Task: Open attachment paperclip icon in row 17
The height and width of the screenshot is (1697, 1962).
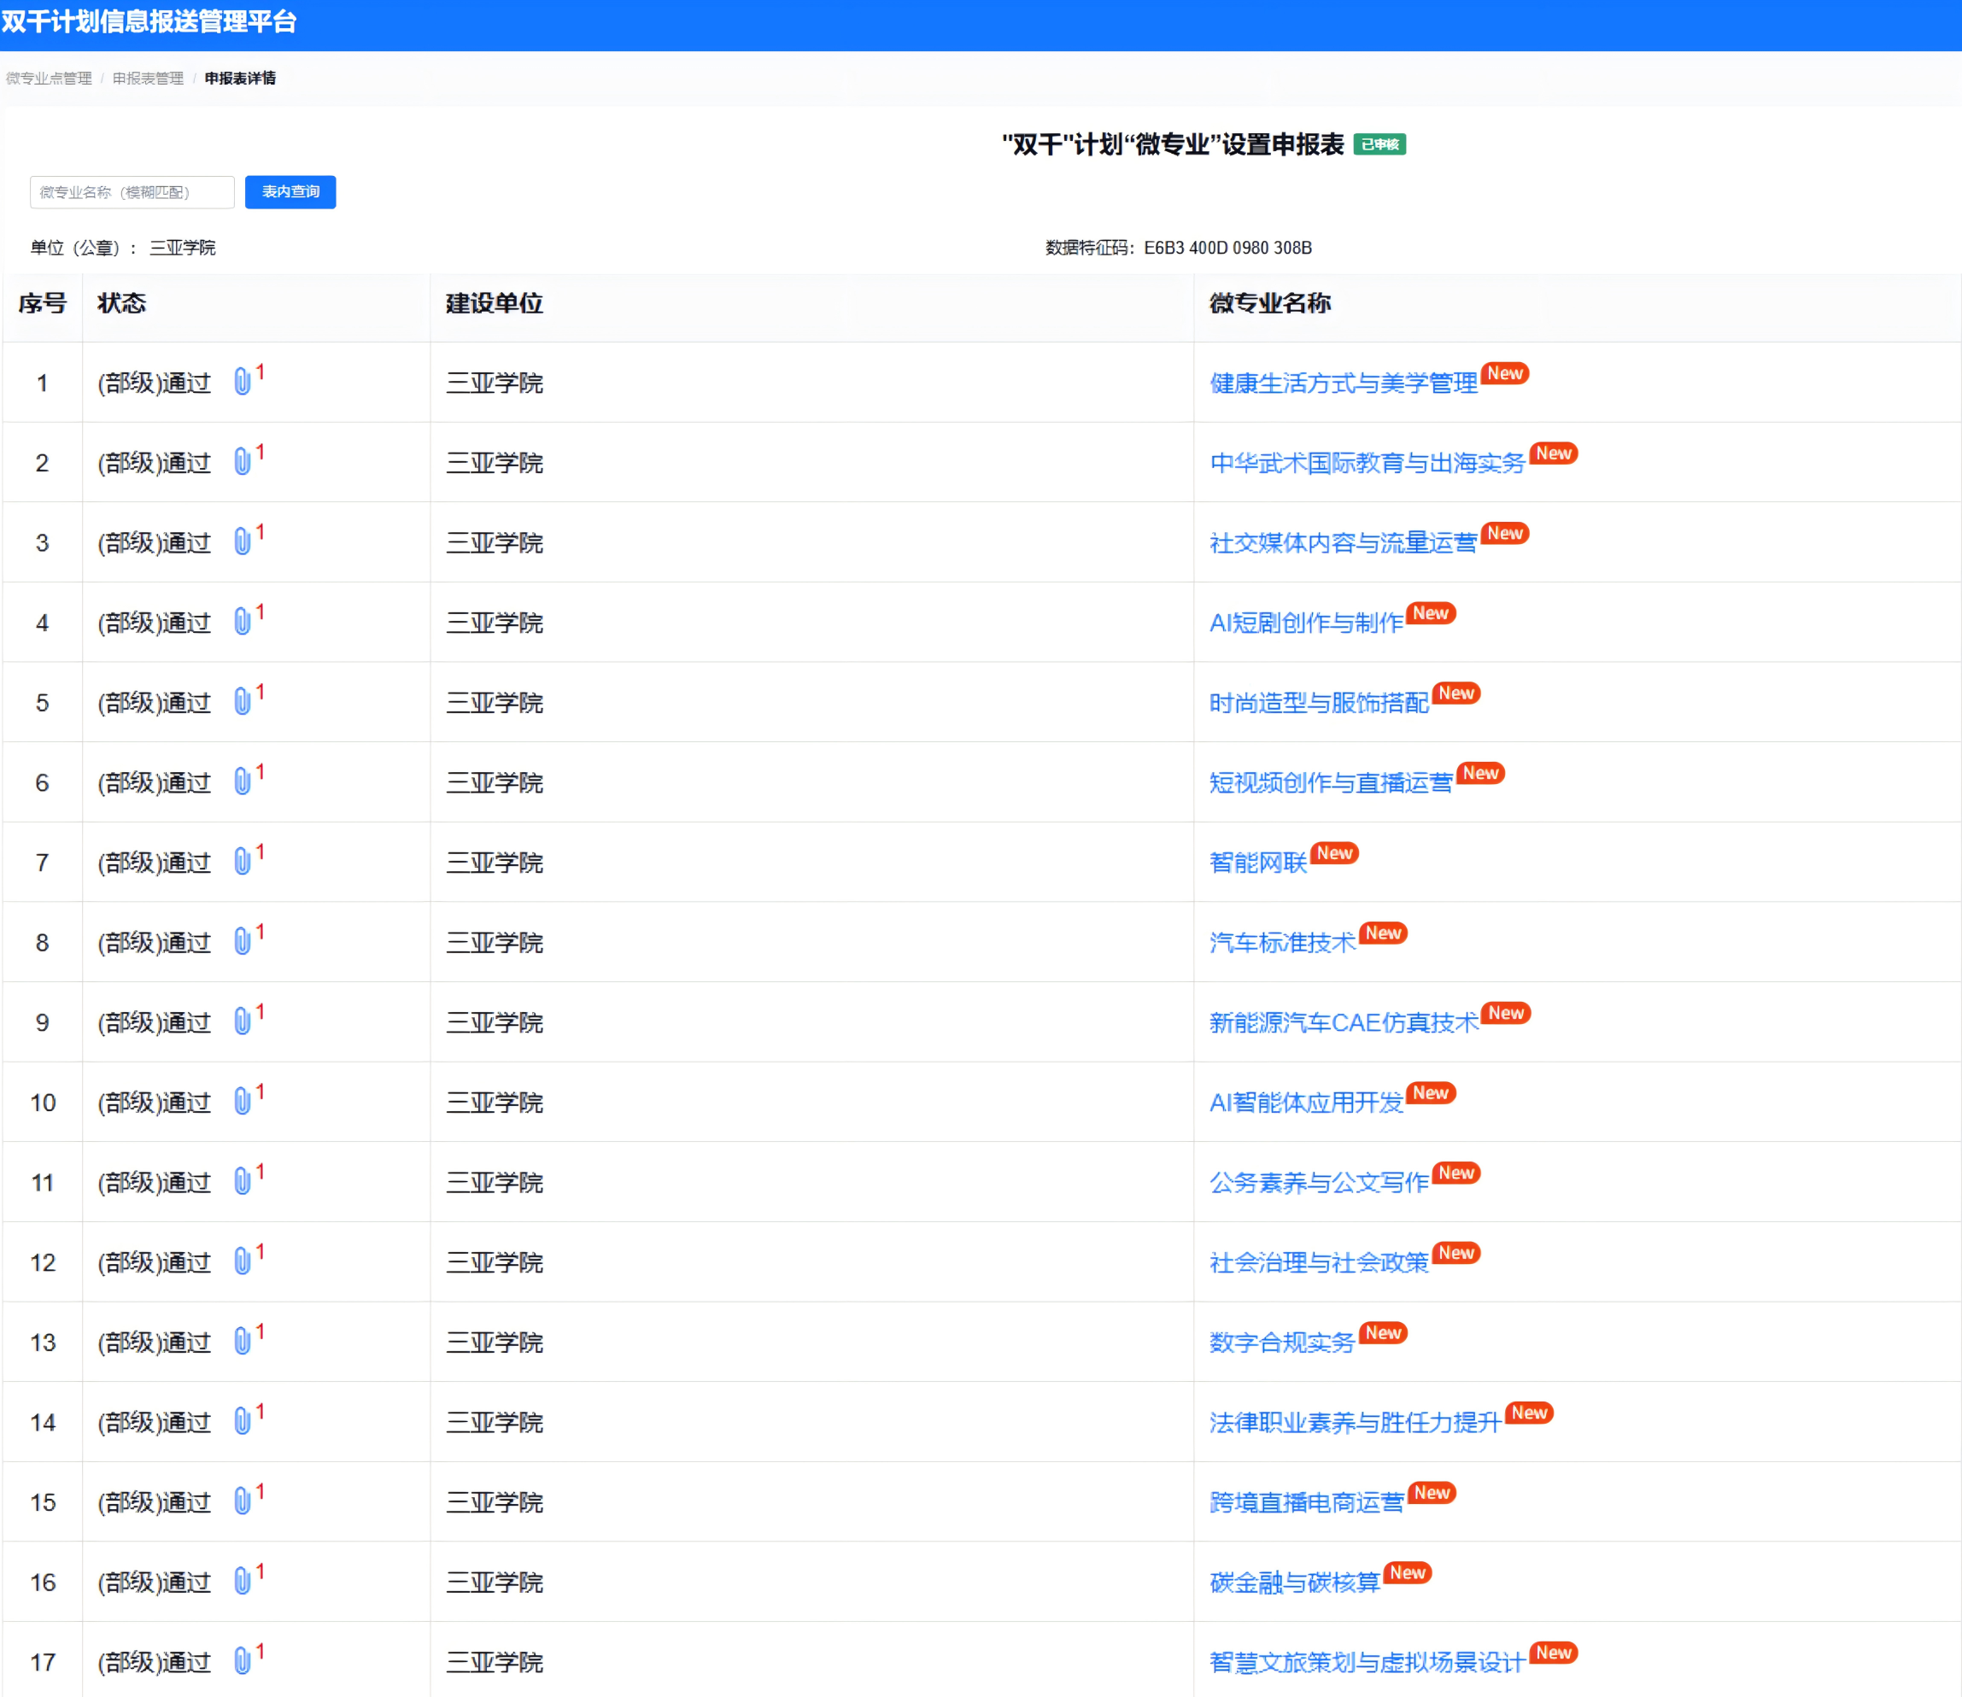Action: click(x=243, y=1662)
